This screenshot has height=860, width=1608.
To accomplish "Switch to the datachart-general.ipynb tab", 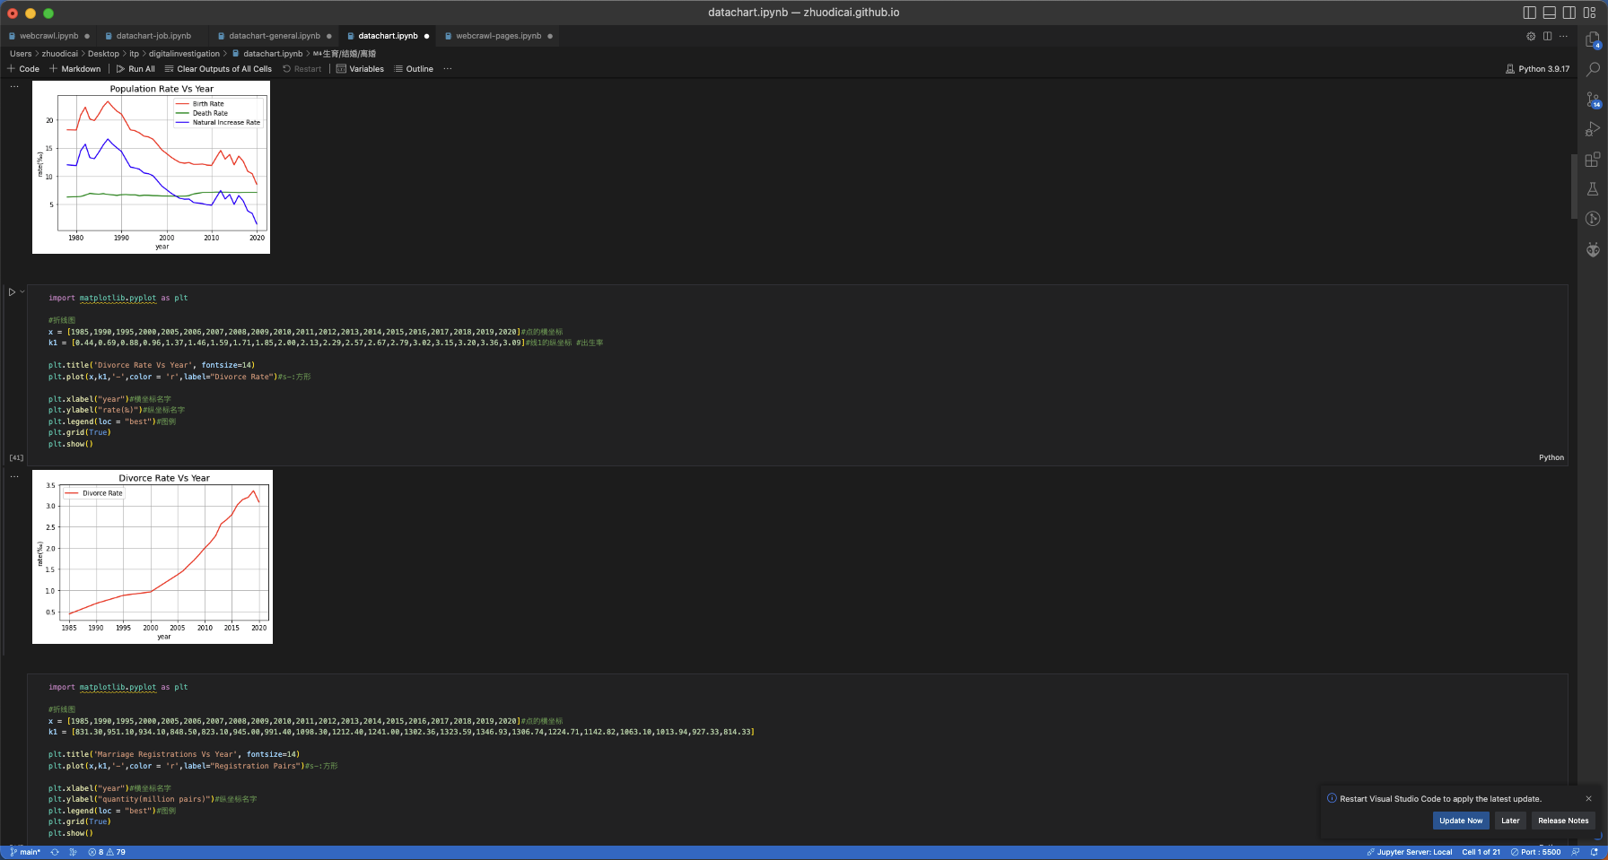I will click(274, 36).
